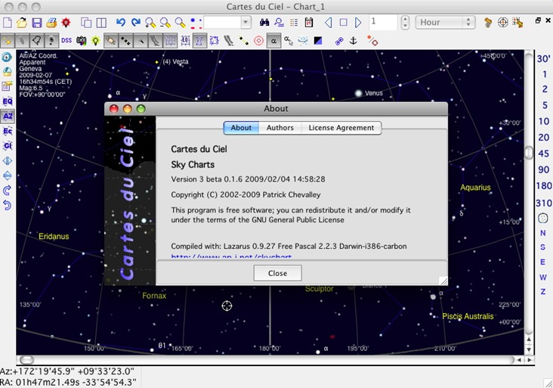Open License Agreement tab
This screenshot has height=388, width=553.
(x=341, y=128)
